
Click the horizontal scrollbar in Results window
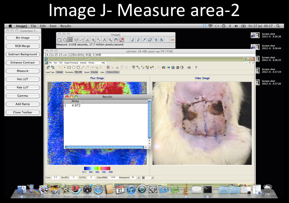pyautogui.click(x=105, y=147)
